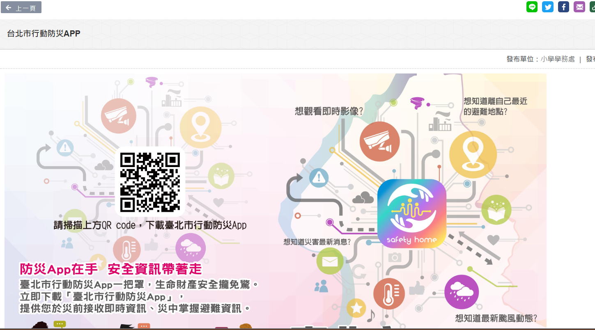
Task: Share the page on Facebook
Action: click(x=563, y=7)
